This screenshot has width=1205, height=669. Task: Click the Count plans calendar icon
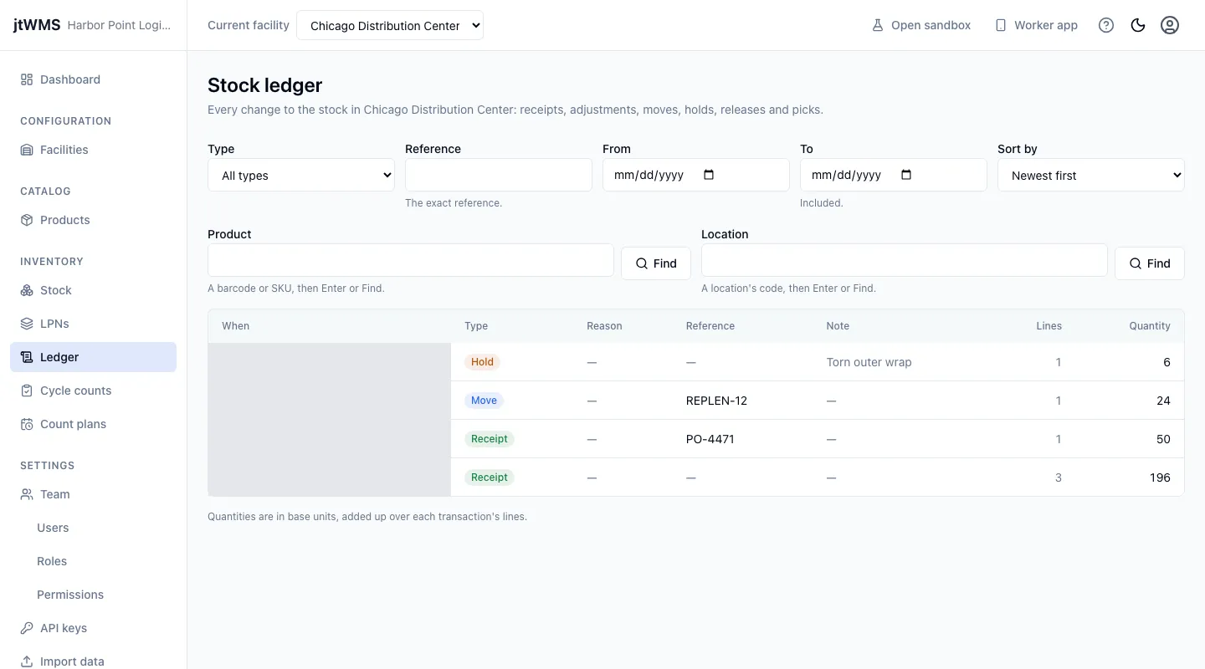(27, 424)
